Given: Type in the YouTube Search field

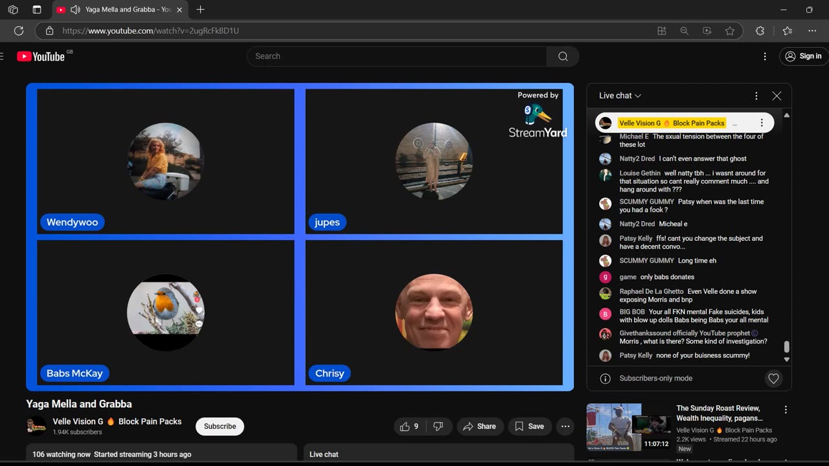Looking at the screenshot, I should pos(397,56).
